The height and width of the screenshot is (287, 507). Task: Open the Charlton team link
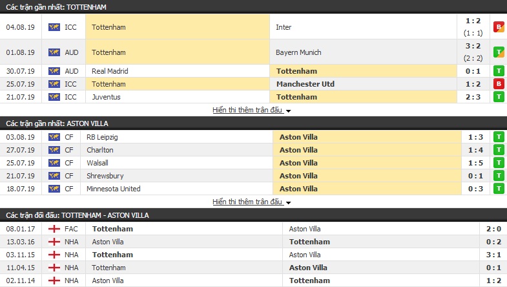[x=100, y=150]
